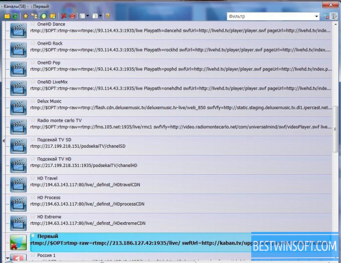This screenshot has width=341, height=263.
Task: Click the clapperboard icon of Подсекай TV SD
Action: tap(18, 146)
